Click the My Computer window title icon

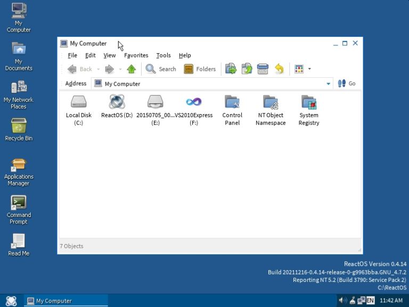point(64,43)
